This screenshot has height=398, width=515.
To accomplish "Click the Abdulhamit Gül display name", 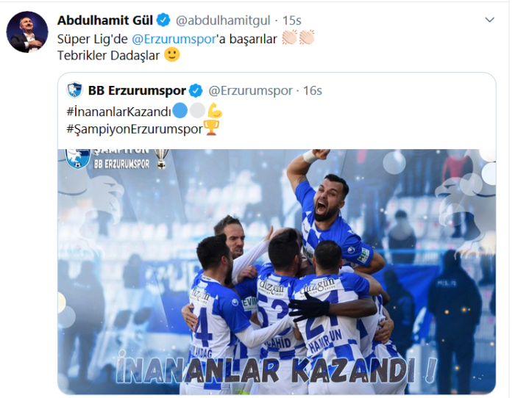I will 105,21.
